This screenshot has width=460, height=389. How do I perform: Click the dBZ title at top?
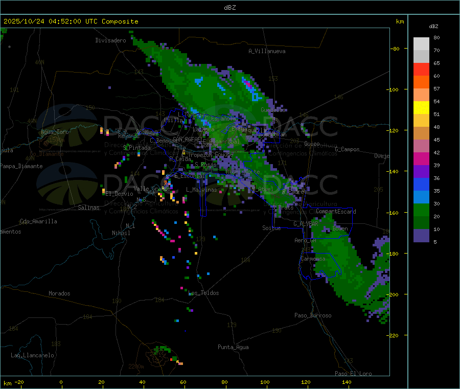229,8
